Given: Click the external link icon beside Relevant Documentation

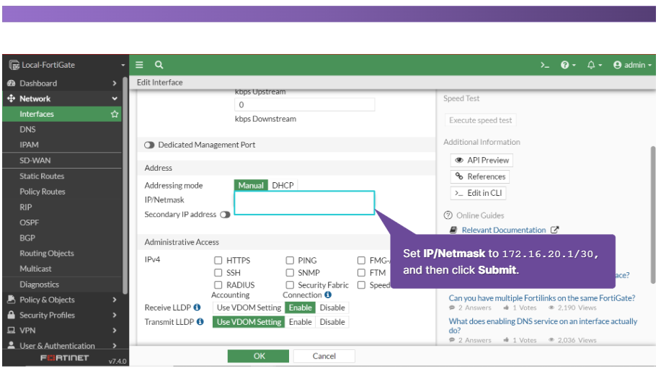Looking at the screenshot, I should tap(555, 230).
